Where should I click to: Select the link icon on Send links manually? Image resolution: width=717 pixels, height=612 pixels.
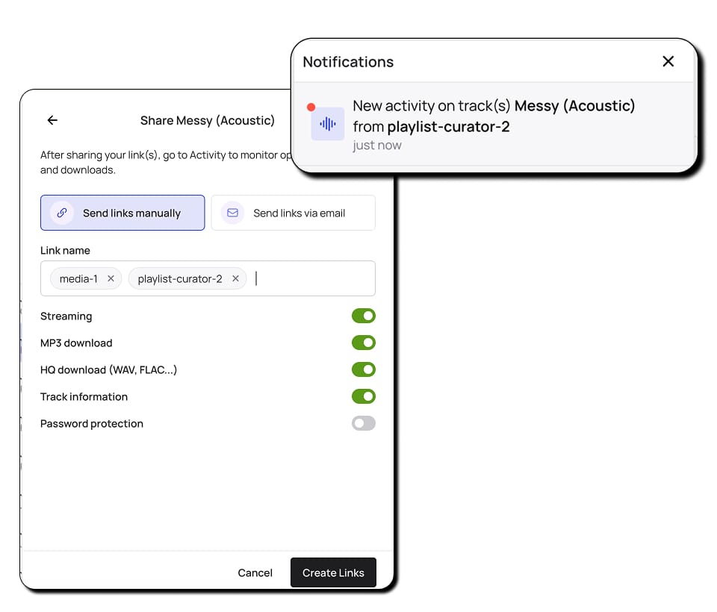click(61, 212)
